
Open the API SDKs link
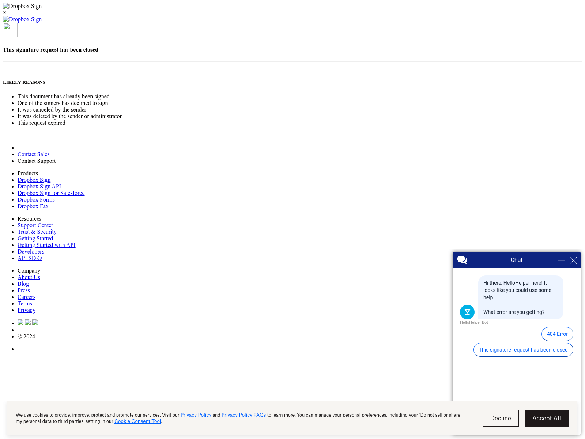tap(30, 258)
